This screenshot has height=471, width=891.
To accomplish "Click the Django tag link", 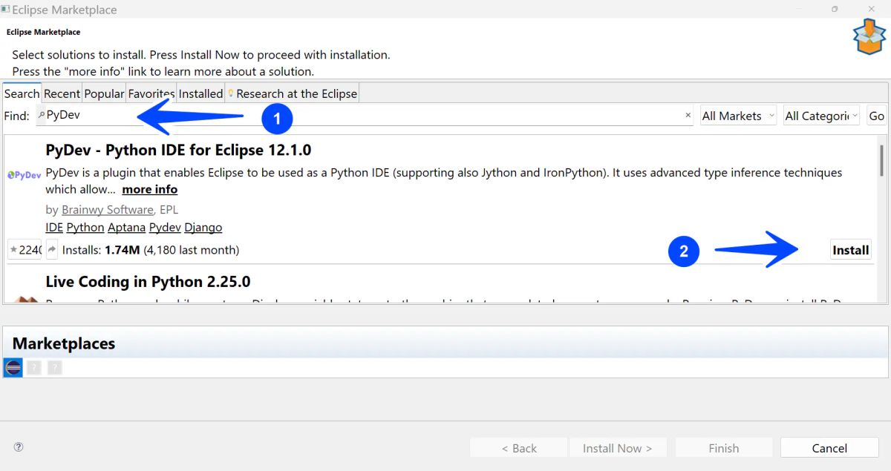I will coord(203,228).
